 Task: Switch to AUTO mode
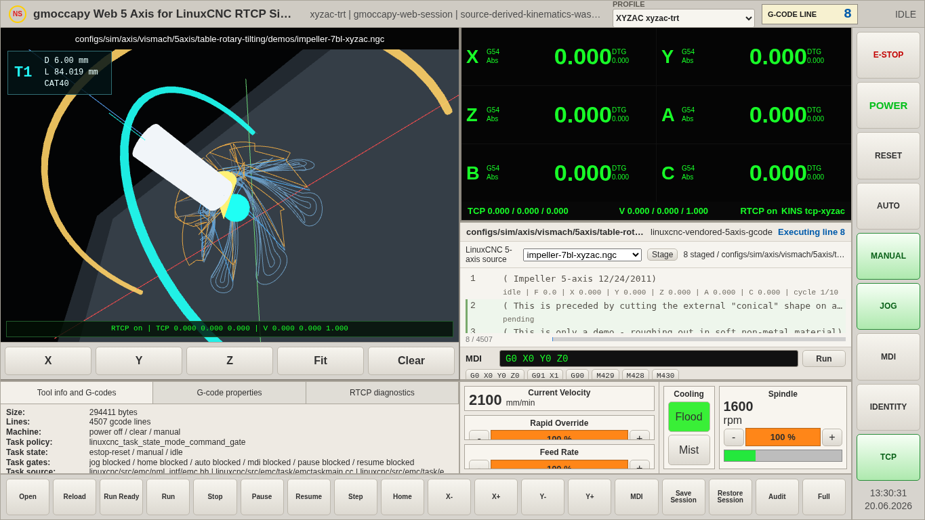coord(888,206)
